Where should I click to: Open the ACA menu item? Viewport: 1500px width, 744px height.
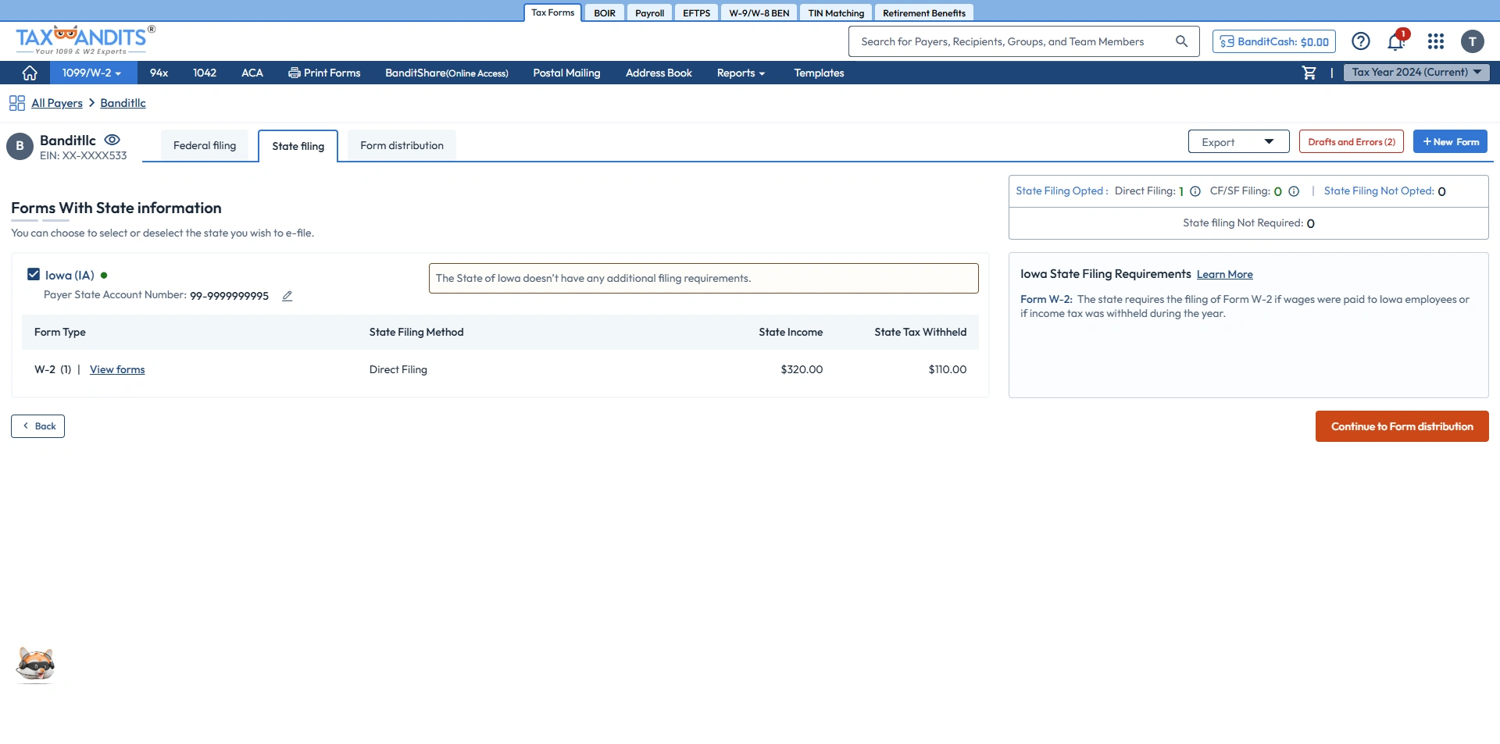[252, 73]
